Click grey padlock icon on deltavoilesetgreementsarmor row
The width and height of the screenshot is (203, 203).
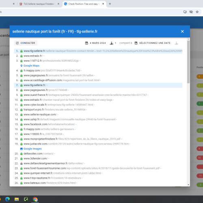22,164
